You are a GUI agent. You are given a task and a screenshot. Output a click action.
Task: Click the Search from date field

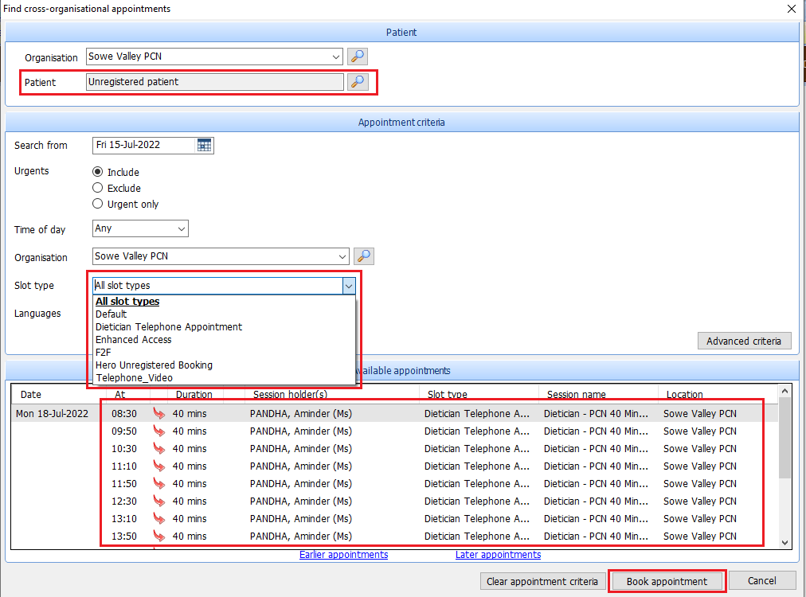143,145
